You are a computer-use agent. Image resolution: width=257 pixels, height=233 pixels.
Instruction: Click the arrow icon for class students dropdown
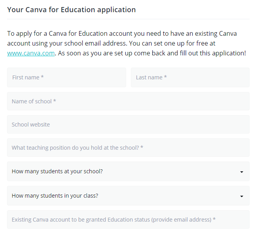pos(242,196)
